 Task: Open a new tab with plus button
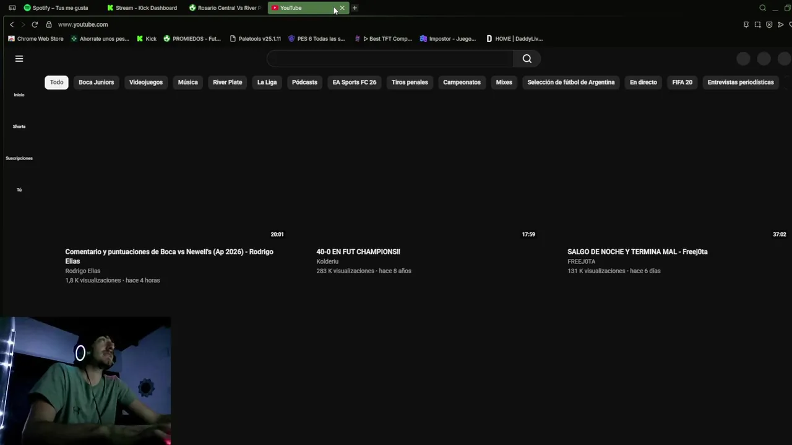tap(355, 8)
